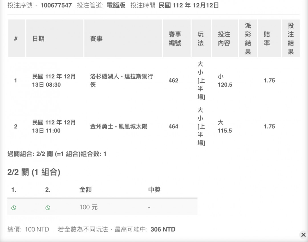The height and width of the screenshot is (242, 308).
Task: Select bet serial number 100677547
Action: [x=56, y=5]
